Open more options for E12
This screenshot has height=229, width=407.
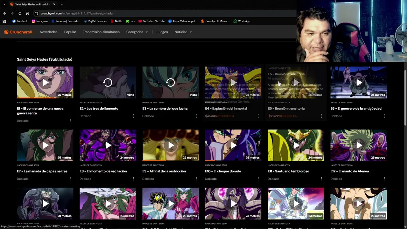pyautogui.click(x=384, y=179)
